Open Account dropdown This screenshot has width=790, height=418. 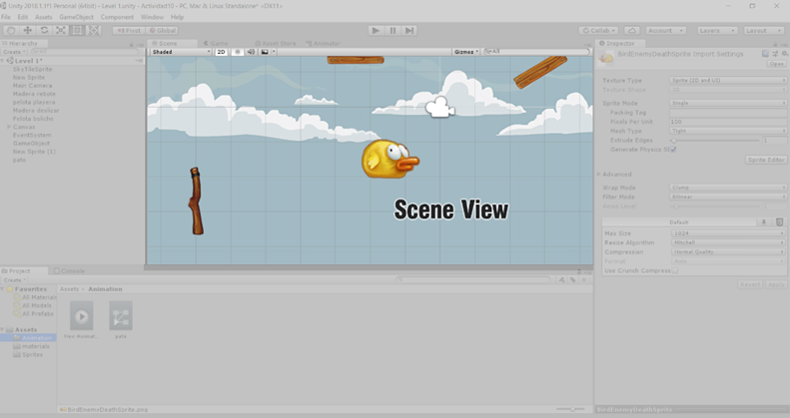click(x=665, y=30)
